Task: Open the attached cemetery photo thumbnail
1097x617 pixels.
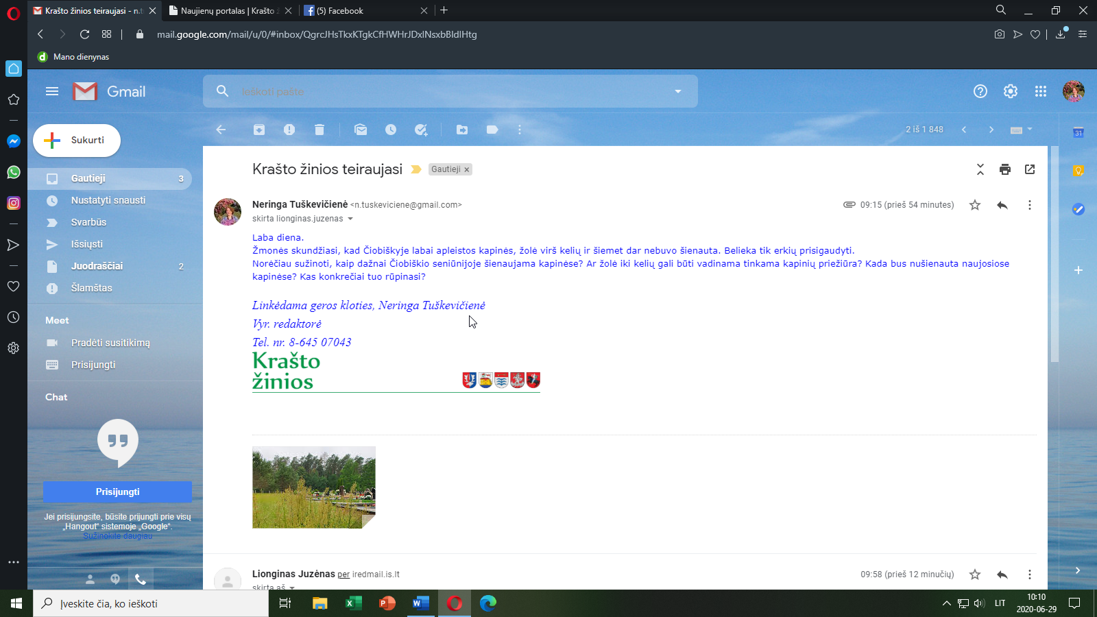Action: click(314, 487)
